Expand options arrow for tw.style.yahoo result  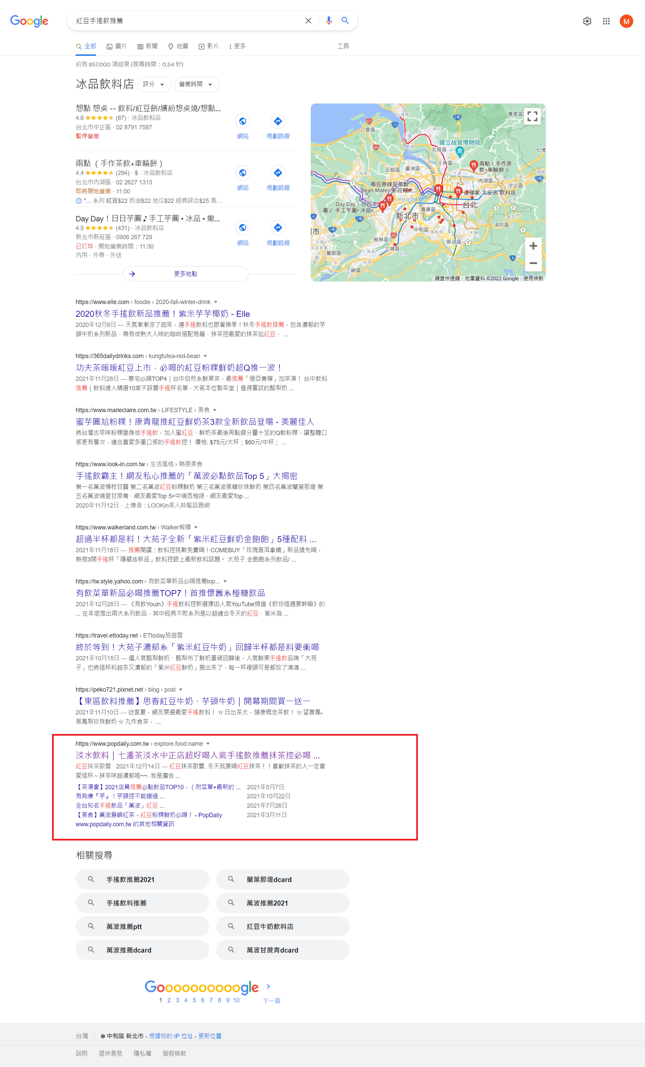coord(225,582)
